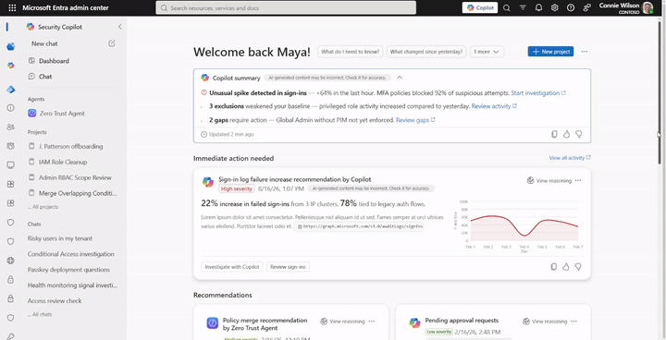Screen dimensions: 666x340
Task: Click Investigate with Copilot button
Action: pyautogui.click(x=232, y=267)
